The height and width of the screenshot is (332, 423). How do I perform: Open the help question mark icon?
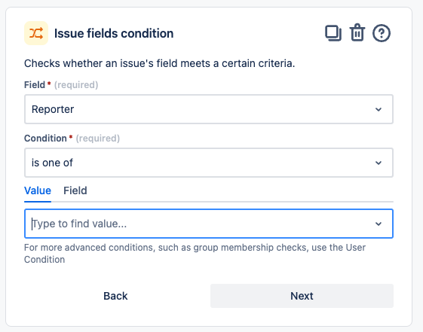[x=382, y=33]
